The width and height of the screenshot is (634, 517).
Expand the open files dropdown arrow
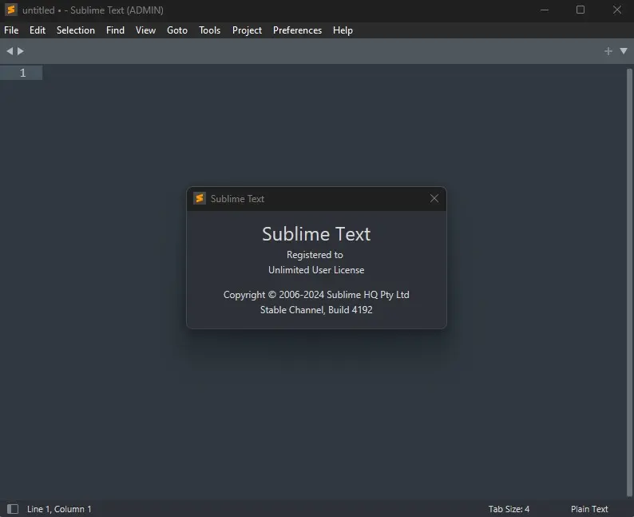point(624,51)
